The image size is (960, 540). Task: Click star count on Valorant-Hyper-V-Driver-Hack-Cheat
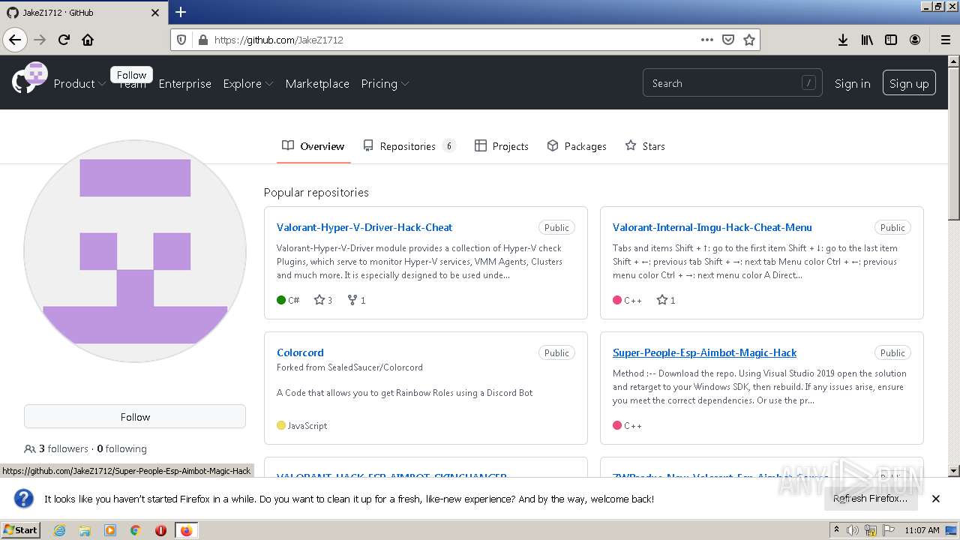tap(323, 300)
